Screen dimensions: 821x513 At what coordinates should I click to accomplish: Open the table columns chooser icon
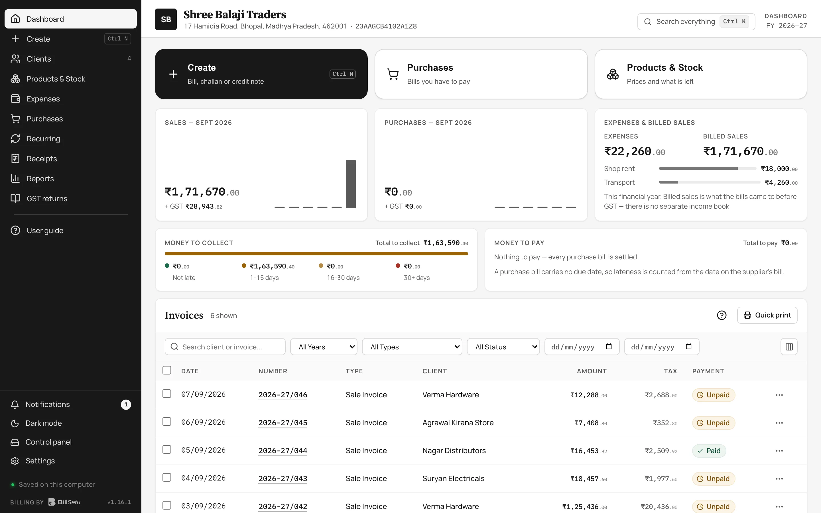789,347
